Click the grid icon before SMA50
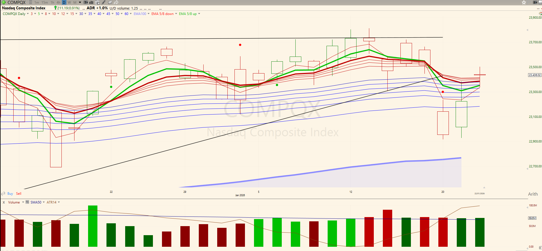 [27, 202]
